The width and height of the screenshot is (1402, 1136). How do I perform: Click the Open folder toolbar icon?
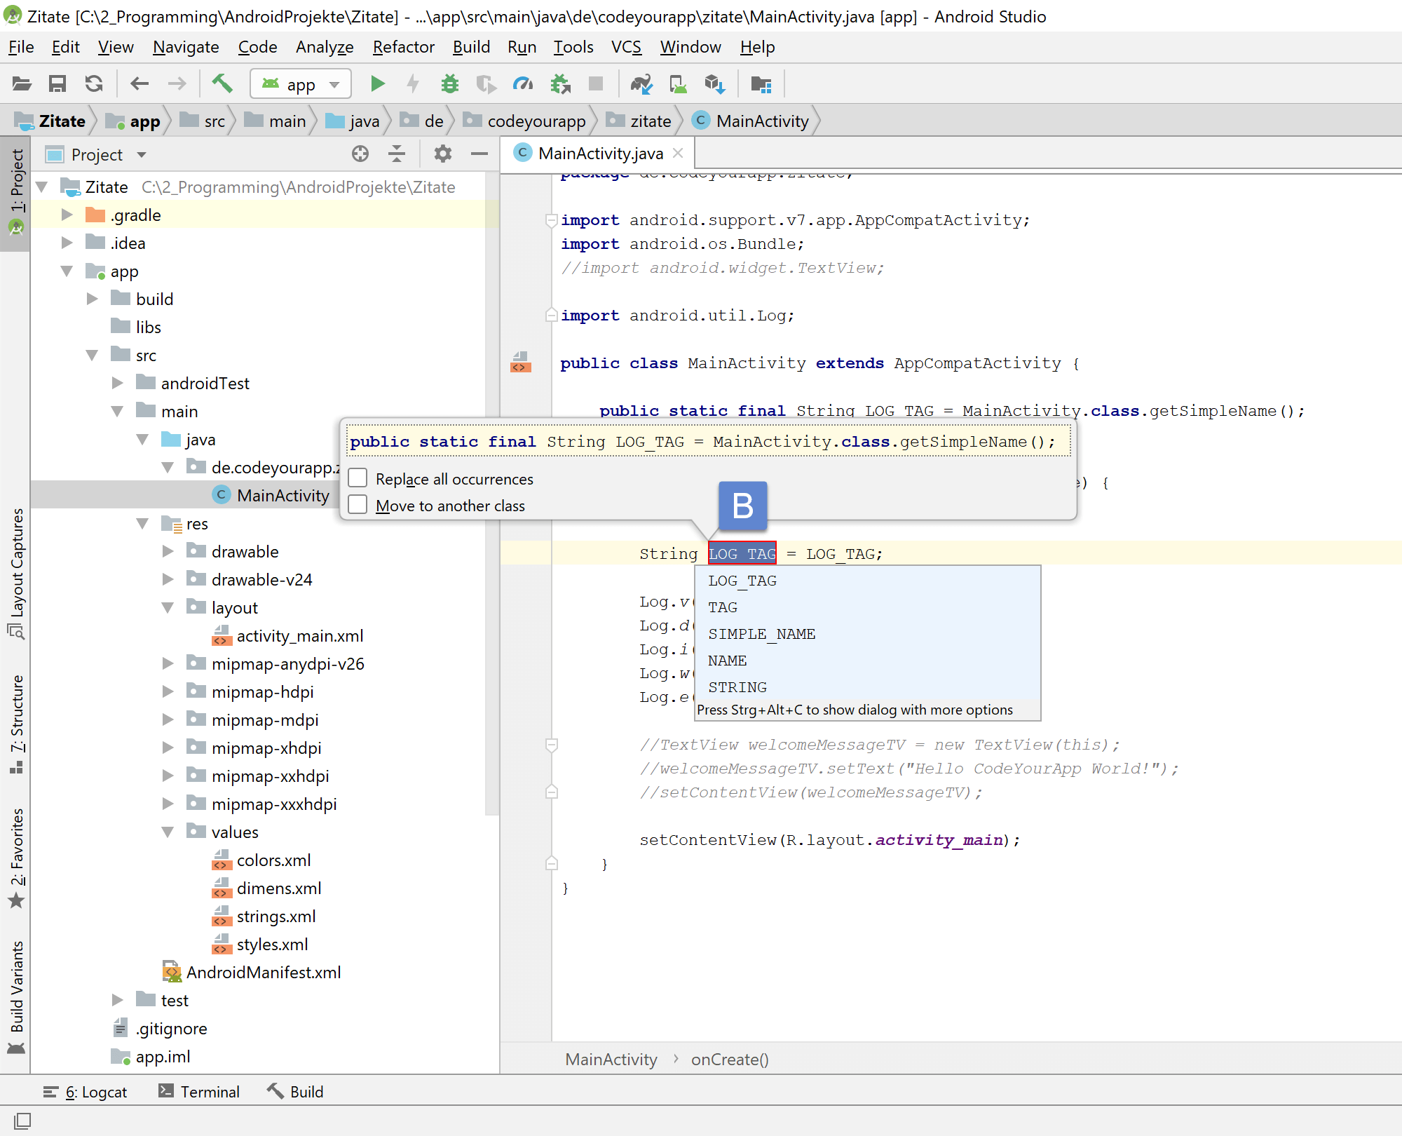pos(22,84)
